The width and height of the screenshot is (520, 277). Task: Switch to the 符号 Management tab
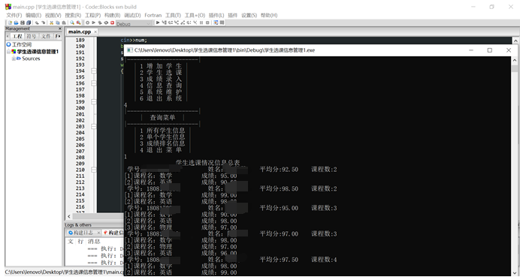point(32,36)
